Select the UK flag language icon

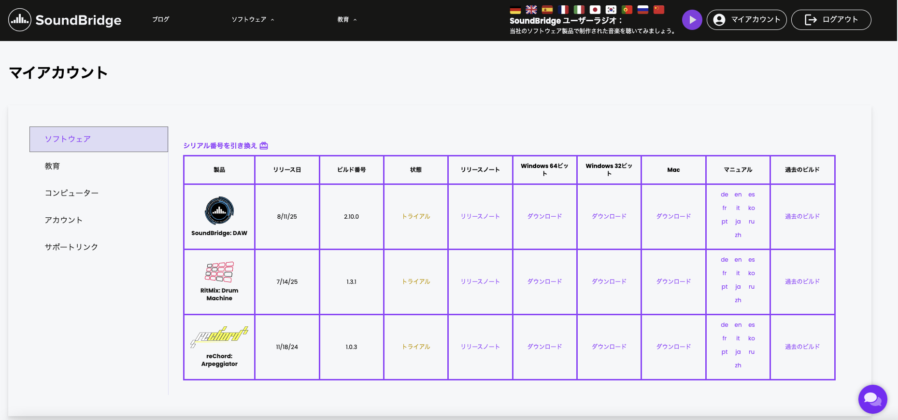point(531,10)
